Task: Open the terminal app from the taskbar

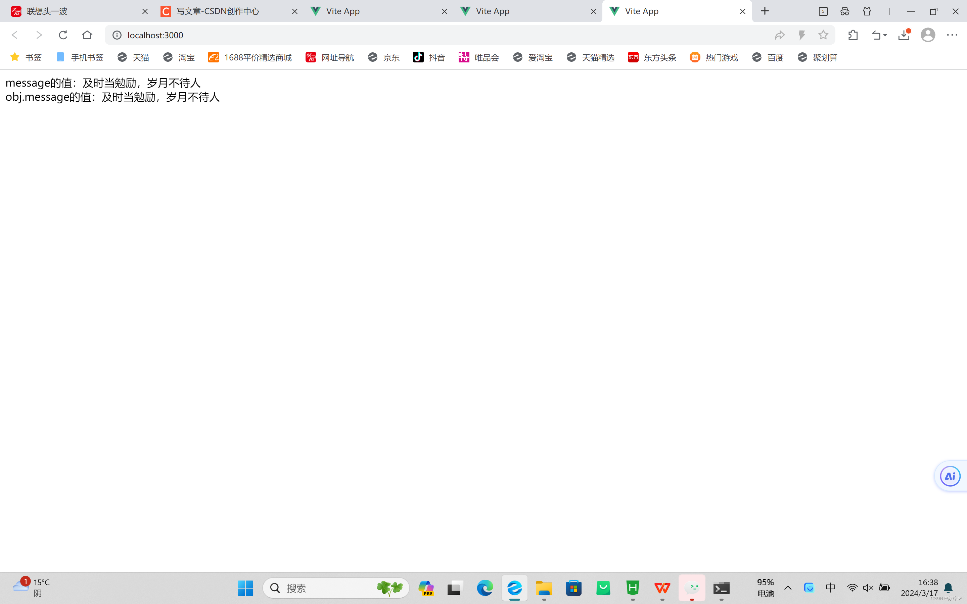Action: (x=722, y=588)
